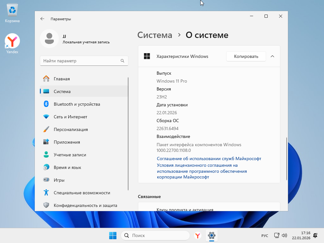
Task: Click the JJ user profile avatar
Action: [49, 39]
